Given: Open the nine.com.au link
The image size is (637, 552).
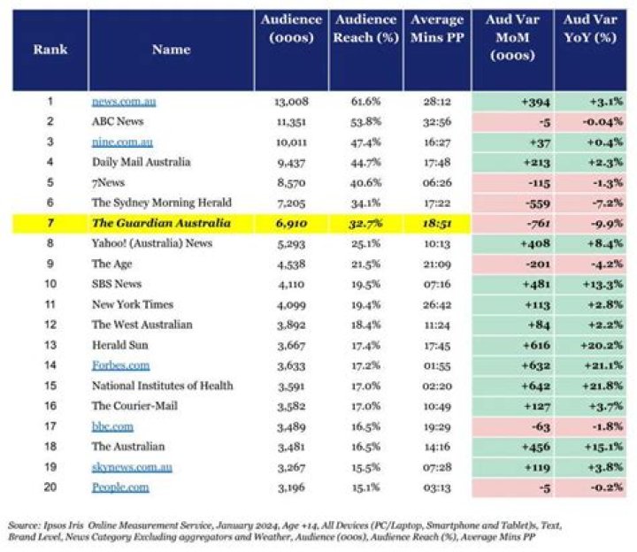Looking at the screenshot, I should 122,142.
